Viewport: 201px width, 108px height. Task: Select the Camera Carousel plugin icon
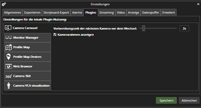click(8, 28)
